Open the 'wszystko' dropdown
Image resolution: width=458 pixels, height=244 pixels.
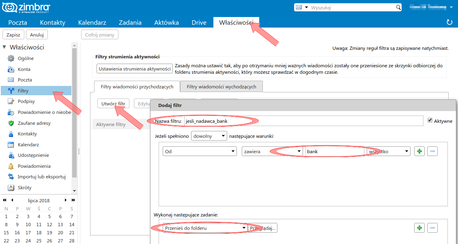(x=389, y=151)
